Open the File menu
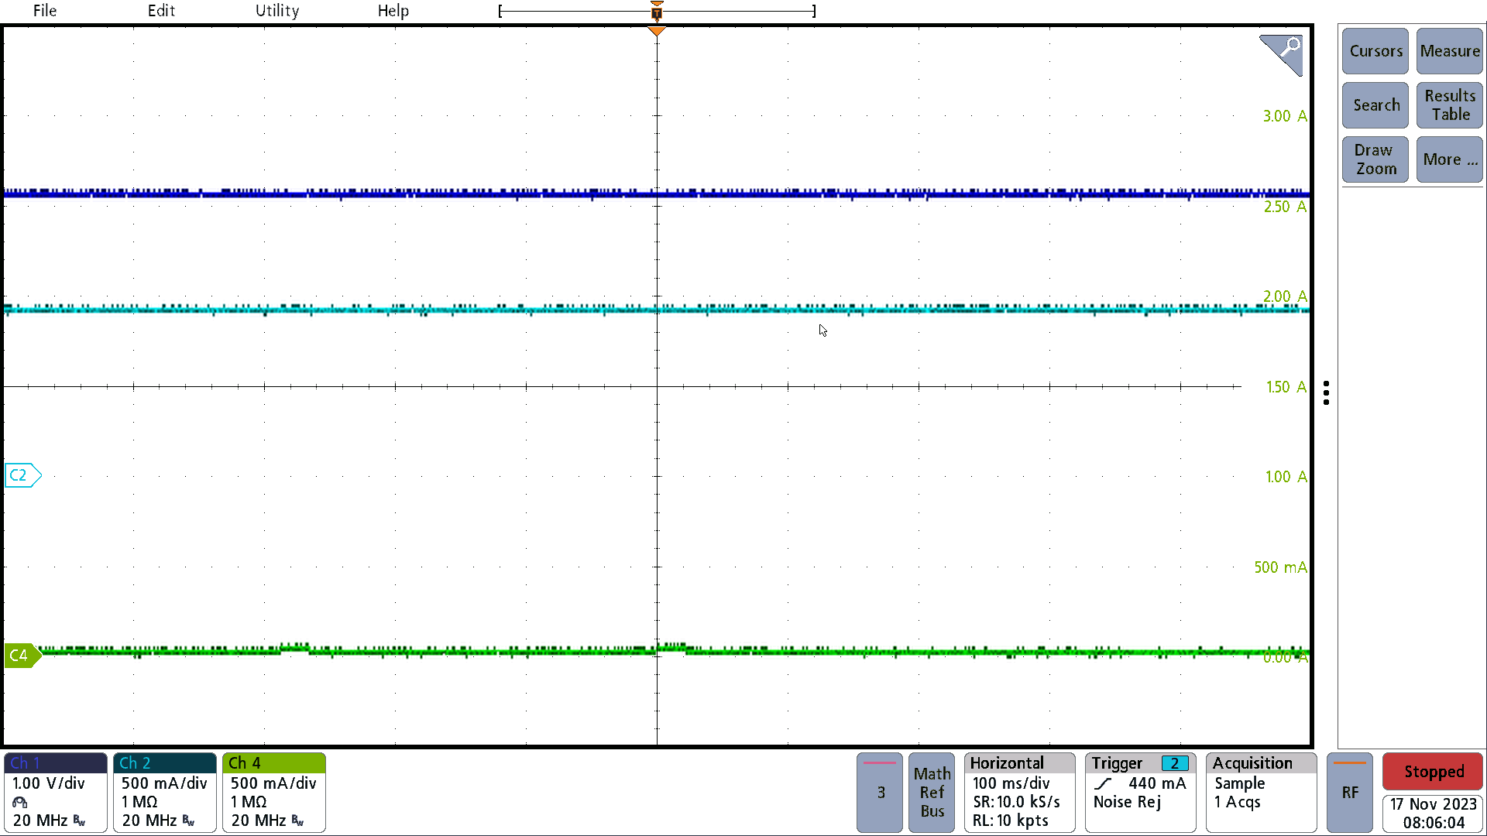 click(45, 11)
